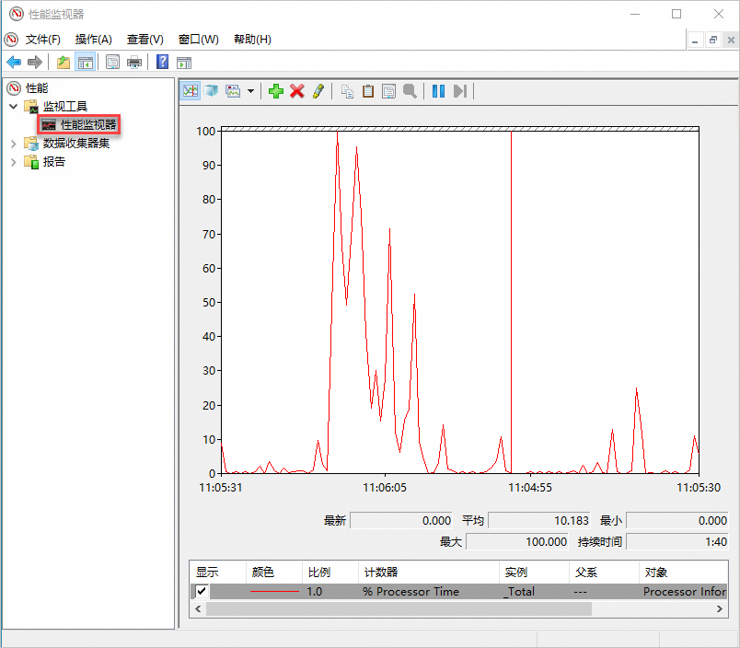740x648 pixels.
Task: Open the change graph type dropdown arrow
Action: tap(250, 91)
